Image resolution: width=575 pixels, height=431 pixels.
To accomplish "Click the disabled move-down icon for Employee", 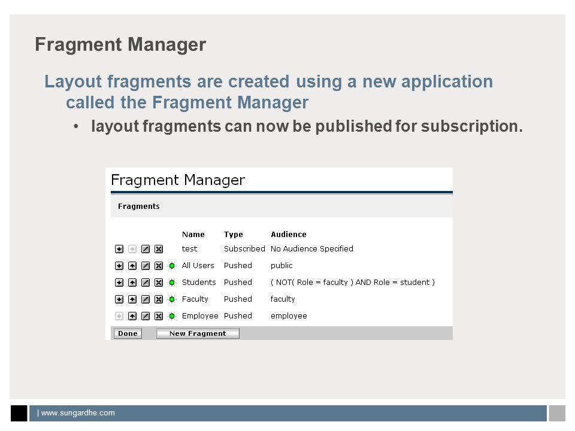I will coord(119,316).
